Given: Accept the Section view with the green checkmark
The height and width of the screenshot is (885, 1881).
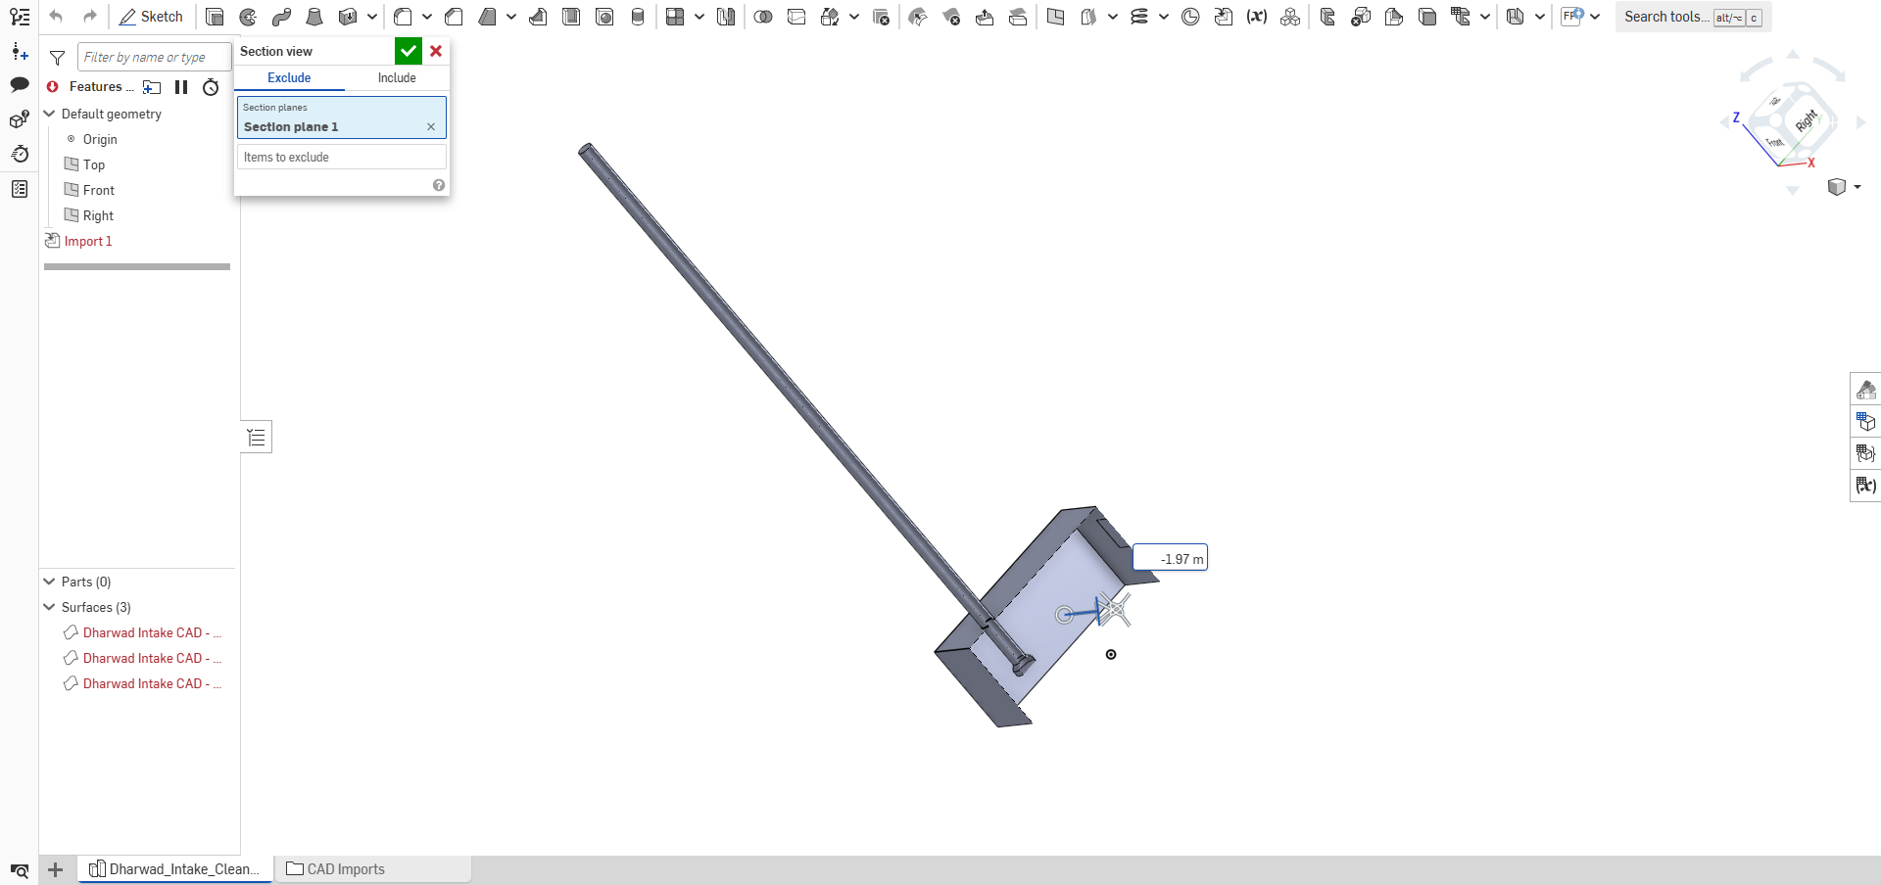Looking at the screenshot, I should coord(409,51).
